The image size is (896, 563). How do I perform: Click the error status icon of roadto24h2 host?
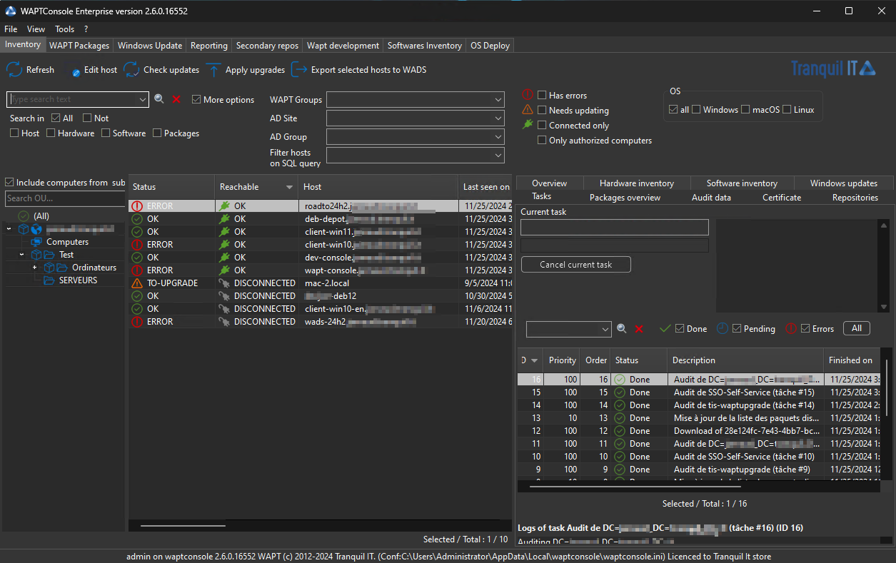point(137,206)
